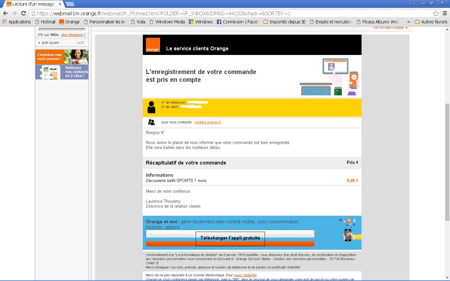Viewport: 450px width, 281px height.
Task: Open the Orange bookmark
Action: [x=69, y=22]
